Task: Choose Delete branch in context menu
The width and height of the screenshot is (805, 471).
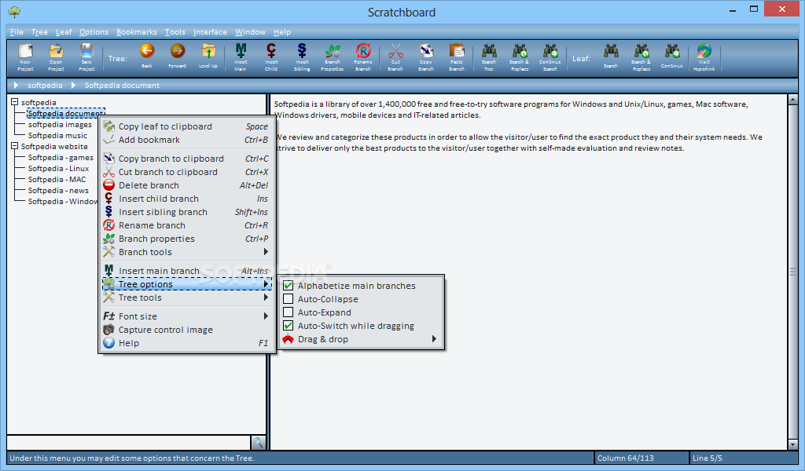Action: 186,185
